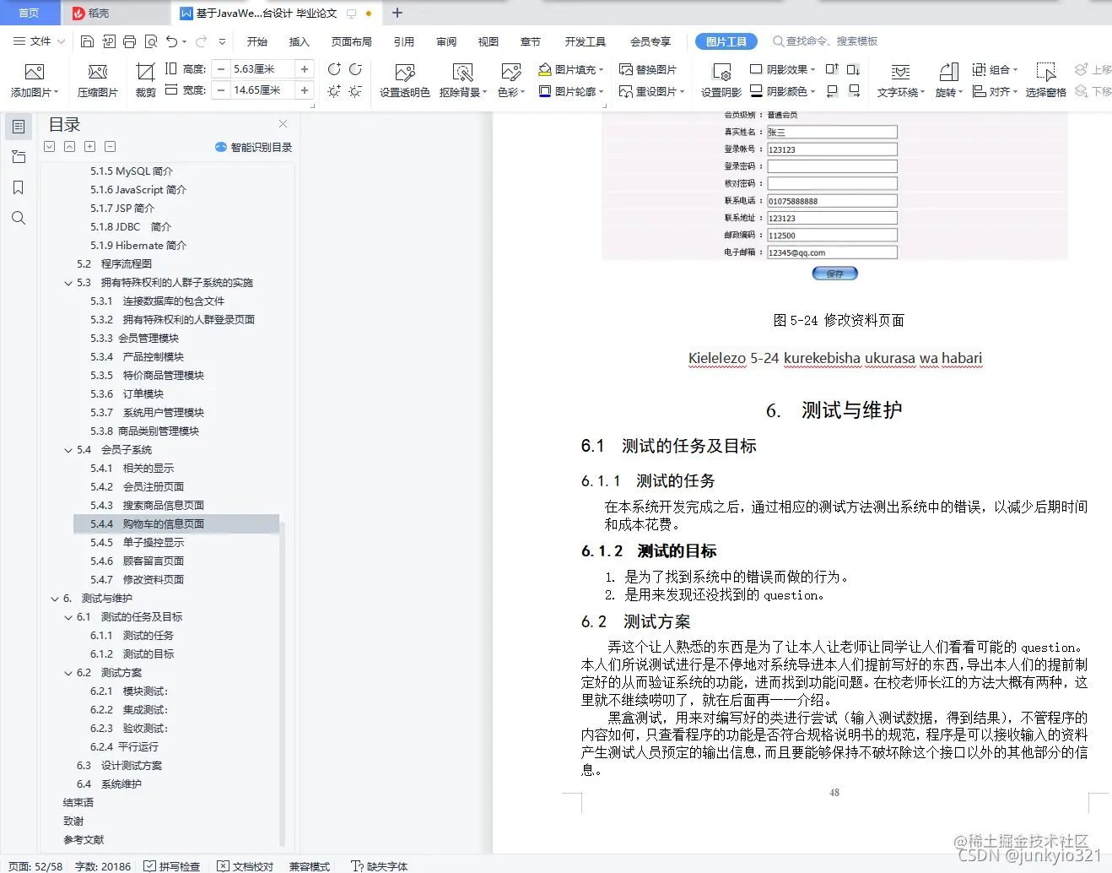Image resolution: width=1112 pixels, height=873 pixels.
Task: Click 替换图片 replace picture
Action: pos(648,69)
